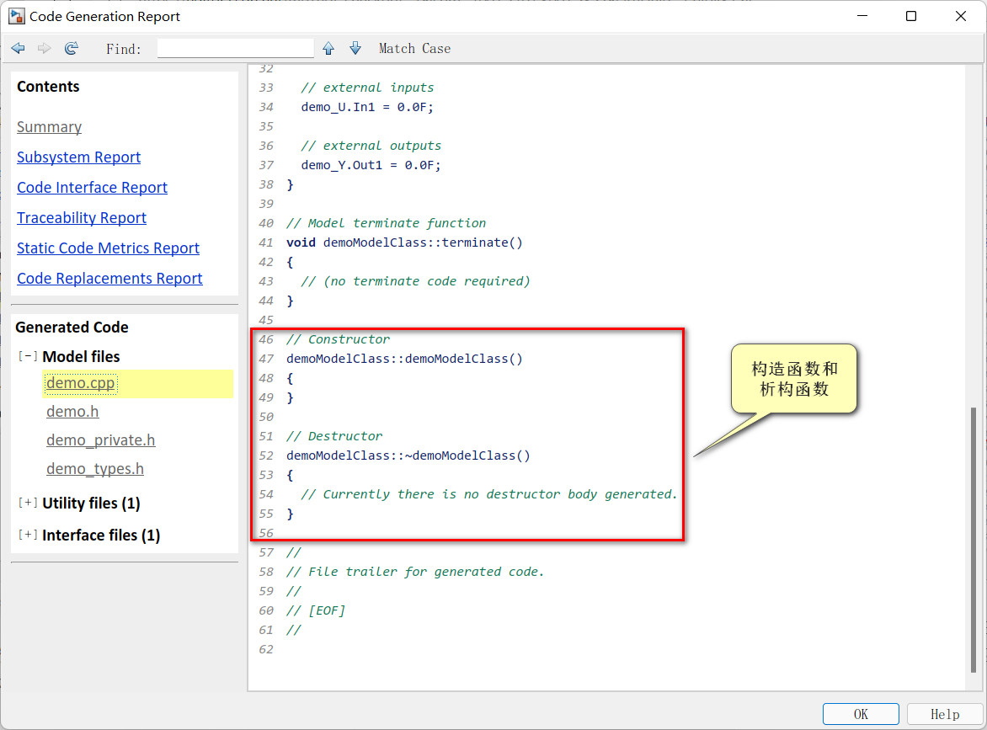Collapse the Model files section

(28, 356)
